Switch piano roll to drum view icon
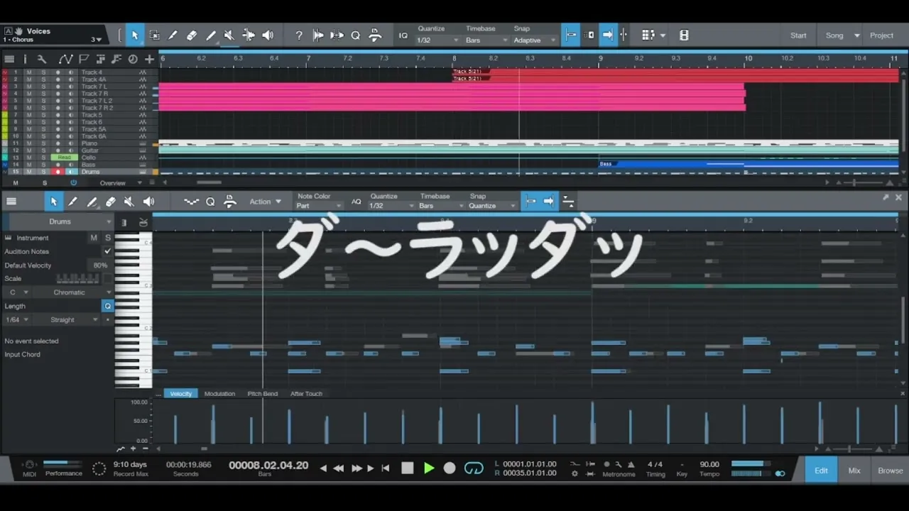The image size is (909, 511). pyautogui.click(x=143, y=222)
